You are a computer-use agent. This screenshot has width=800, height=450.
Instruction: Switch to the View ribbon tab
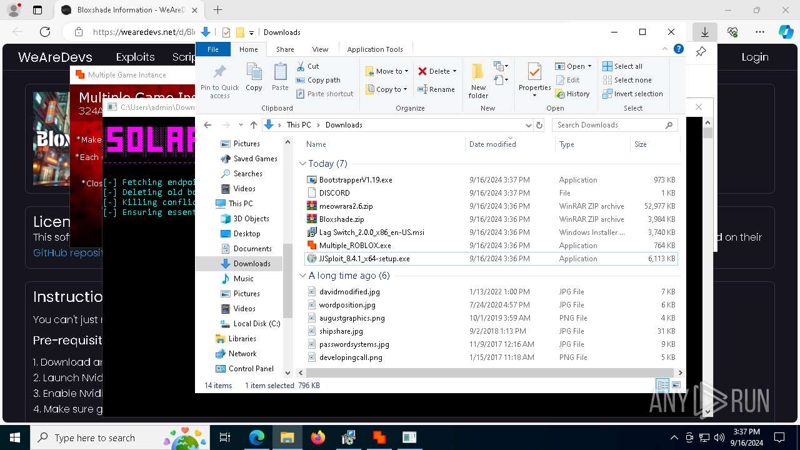tap(320, 49)
